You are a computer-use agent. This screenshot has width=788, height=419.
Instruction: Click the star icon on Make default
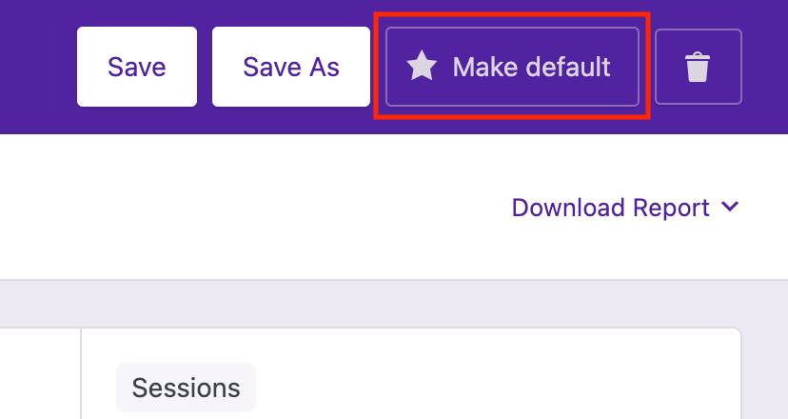tap(422, 67)
